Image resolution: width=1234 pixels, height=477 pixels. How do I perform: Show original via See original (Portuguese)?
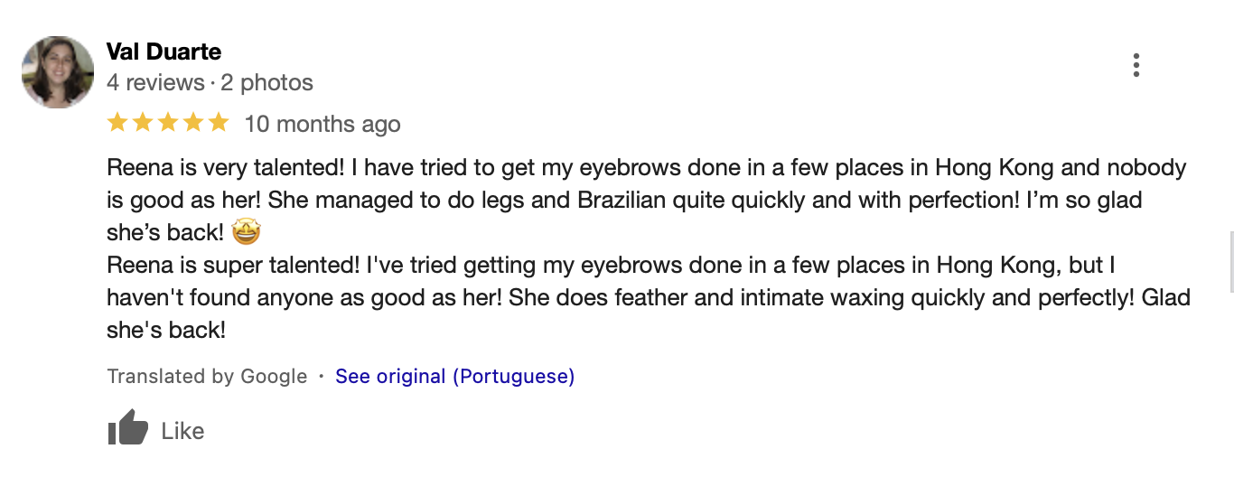454,376
